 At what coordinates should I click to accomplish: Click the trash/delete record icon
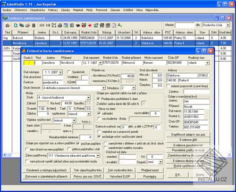(34, 25)
